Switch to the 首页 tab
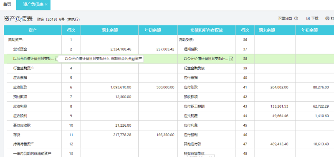The width and height of the screenshot is (334, 157). click(x=7, y=4)
